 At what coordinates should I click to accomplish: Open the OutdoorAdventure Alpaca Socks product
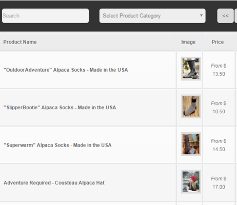[x=66, y=70]
